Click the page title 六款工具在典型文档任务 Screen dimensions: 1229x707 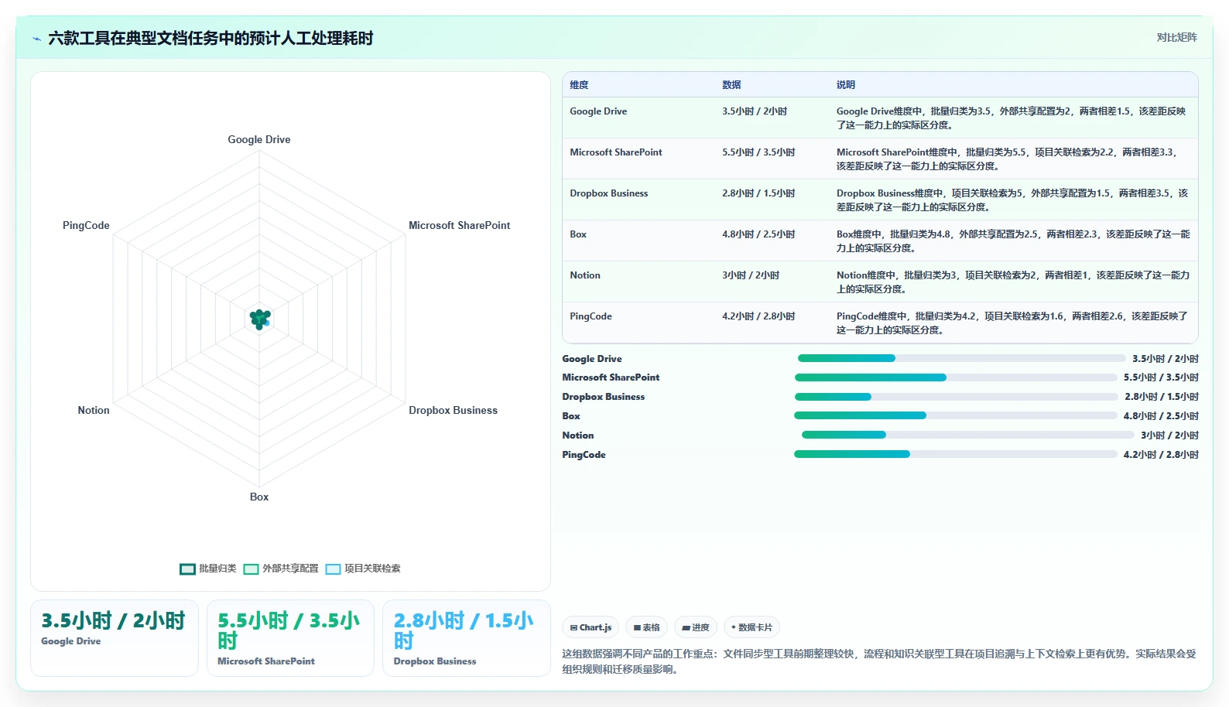click(x=211, y=39)
